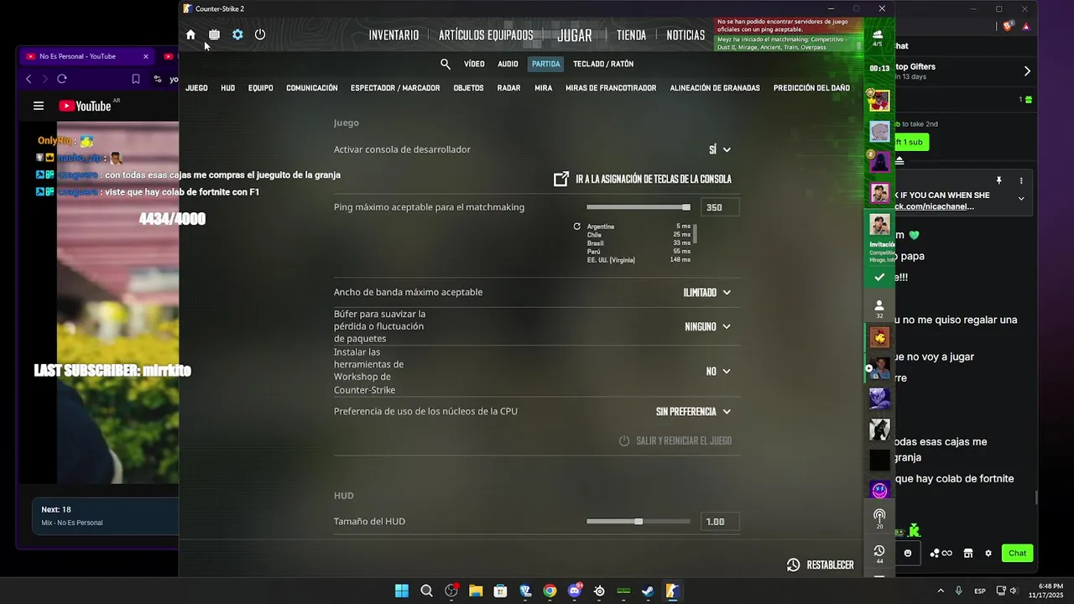Click the first party member avatar with crown
Image resolution: width=1074 pixels, height=604 pixels.
(x=879, y=100)
